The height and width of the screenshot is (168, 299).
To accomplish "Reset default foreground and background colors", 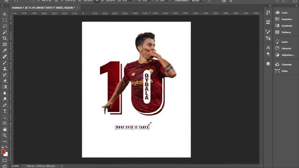I will [x=2, y=147].
